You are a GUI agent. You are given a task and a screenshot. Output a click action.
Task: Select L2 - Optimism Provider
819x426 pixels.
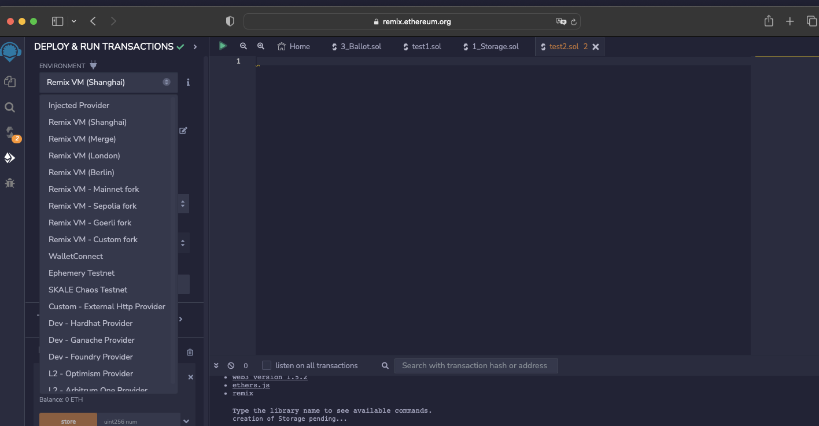click(x=108, y=373)
